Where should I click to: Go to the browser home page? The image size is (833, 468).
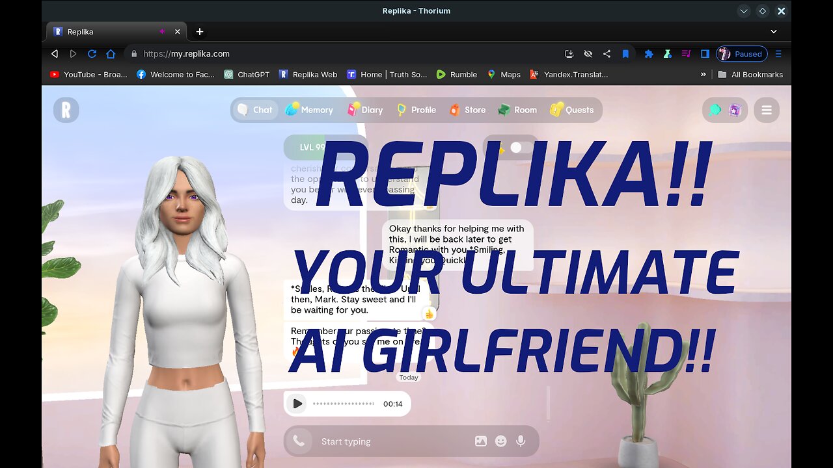coord(111,54)
